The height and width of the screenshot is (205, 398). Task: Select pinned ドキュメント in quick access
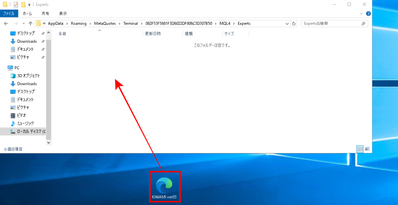[x=25, y=49]
